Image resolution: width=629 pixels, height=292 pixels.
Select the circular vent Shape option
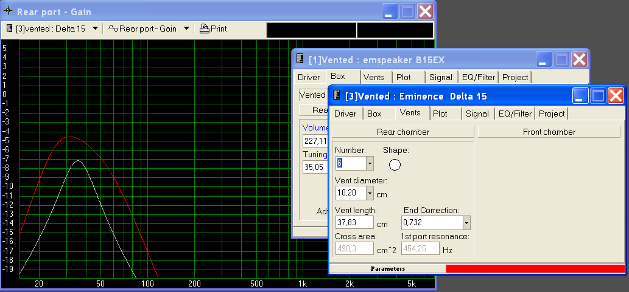coord(395,165)
